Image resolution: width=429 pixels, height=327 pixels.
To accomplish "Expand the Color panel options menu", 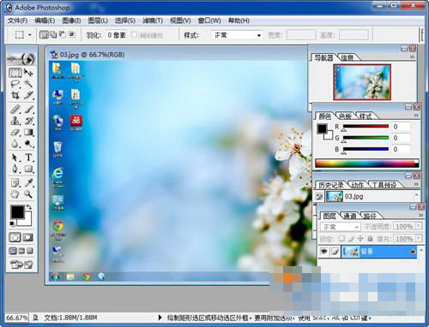I will [x=416, y=116].
